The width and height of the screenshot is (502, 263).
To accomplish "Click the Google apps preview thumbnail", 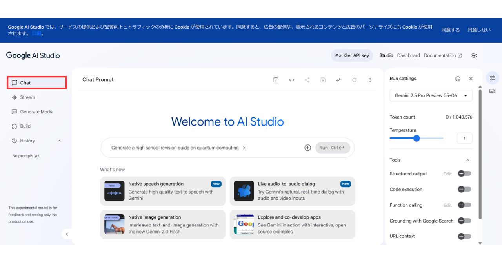I will (244, 225).
